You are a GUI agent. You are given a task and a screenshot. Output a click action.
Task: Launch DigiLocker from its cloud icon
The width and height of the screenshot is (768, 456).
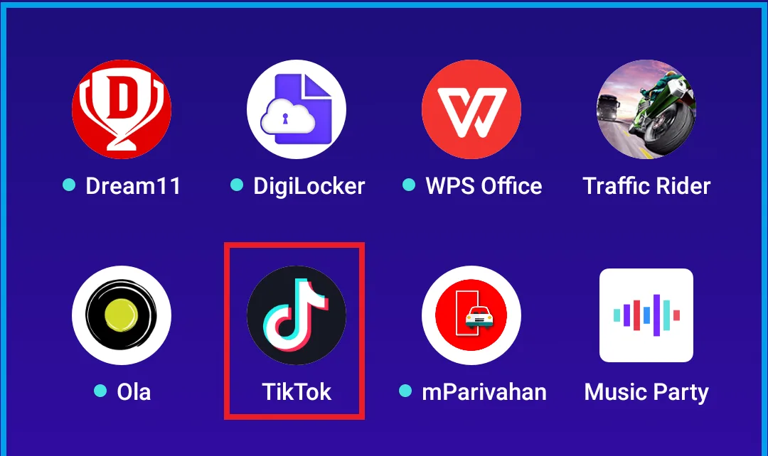(297, 109)
